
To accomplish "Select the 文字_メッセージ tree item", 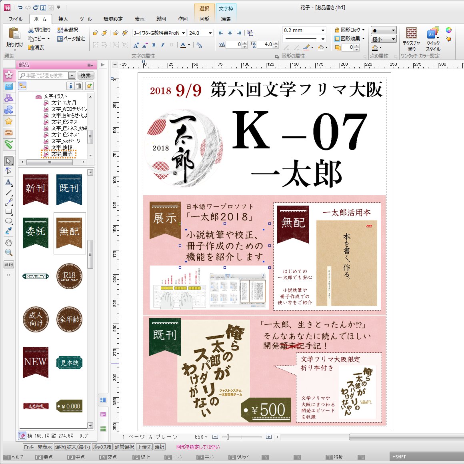I will [66, 141].
